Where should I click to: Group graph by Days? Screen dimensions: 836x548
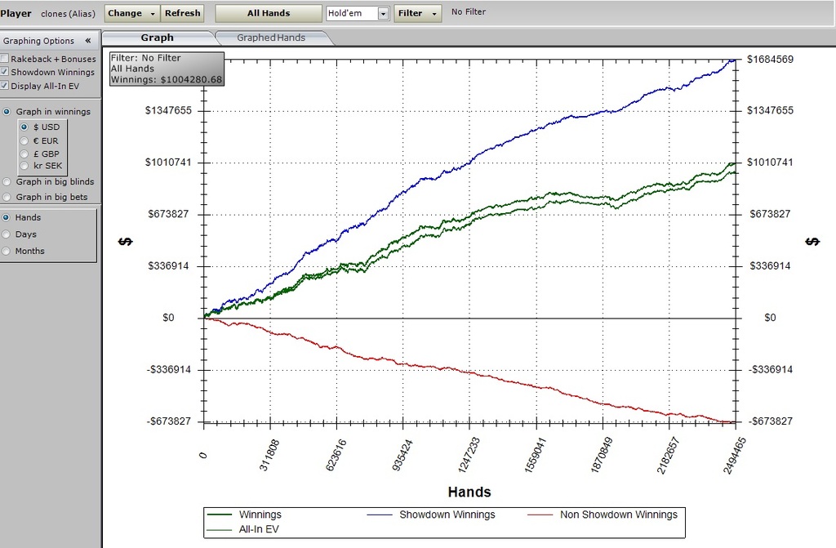[x=7, y=234]
